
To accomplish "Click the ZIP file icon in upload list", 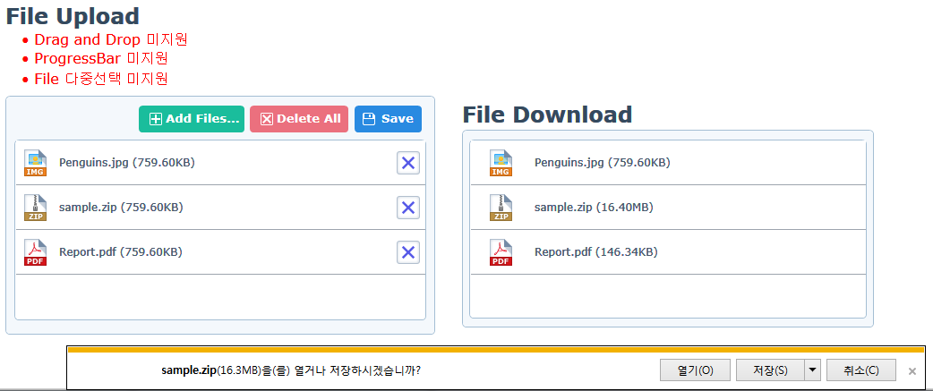I will pyautogui.click(x=36, y=208).
